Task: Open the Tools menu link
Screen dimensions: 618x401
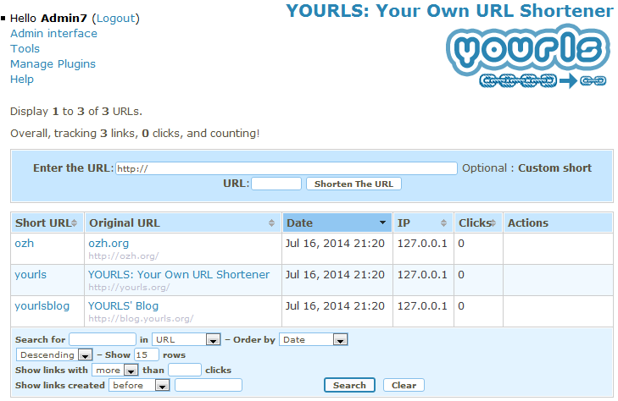Action: coord(25,49)
